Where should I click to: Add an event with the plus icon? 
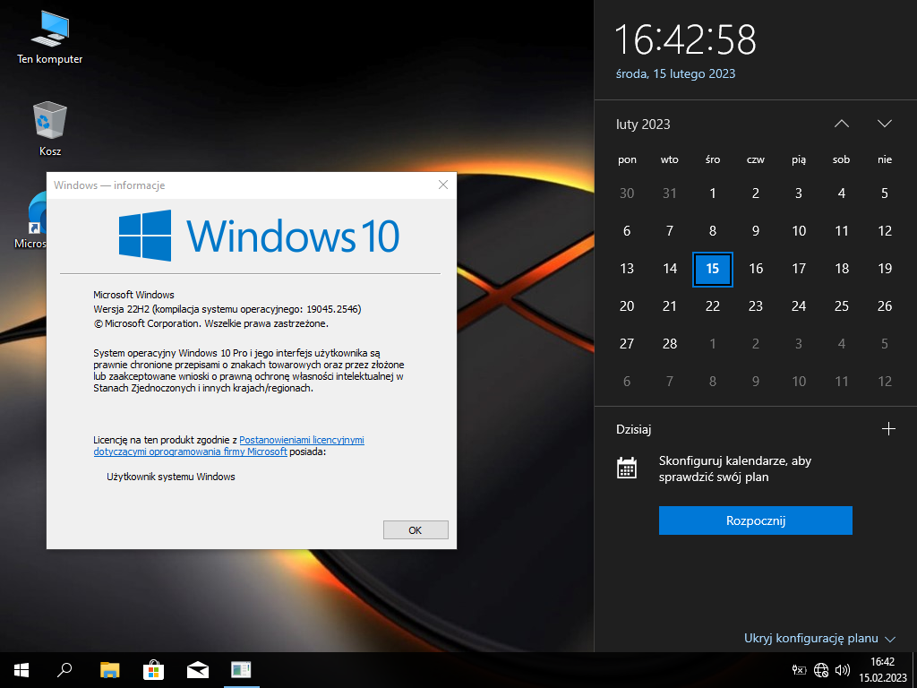(888, 429)
